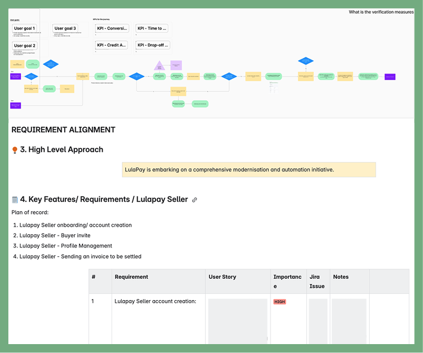
Task: Click the empty Notes cell in row 1
Action: coord(349,321)
